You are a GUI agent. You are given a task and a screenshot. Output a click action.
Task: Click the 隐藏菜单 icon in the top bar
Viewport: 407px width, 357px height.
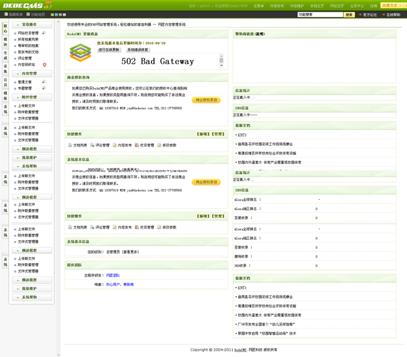pos(6,14)
